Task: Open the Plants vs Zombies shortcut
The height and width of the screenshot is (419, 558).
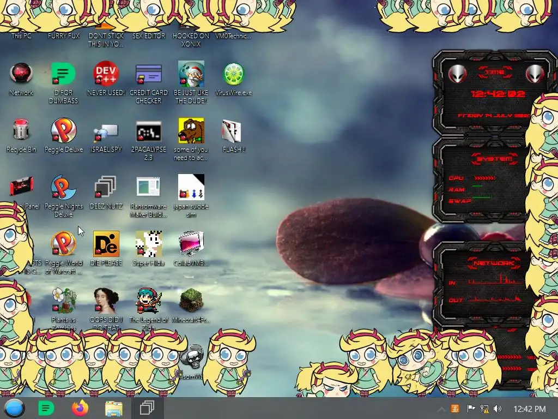Action: [x=64, y=300]
